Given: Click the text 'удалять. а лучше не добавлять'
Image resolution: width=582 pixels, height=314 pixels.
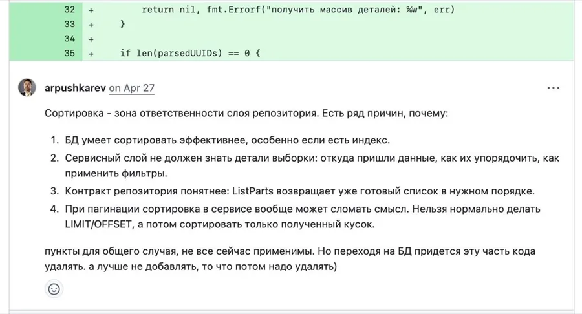Looking at the screenshot, I should (x=191, y=267).
